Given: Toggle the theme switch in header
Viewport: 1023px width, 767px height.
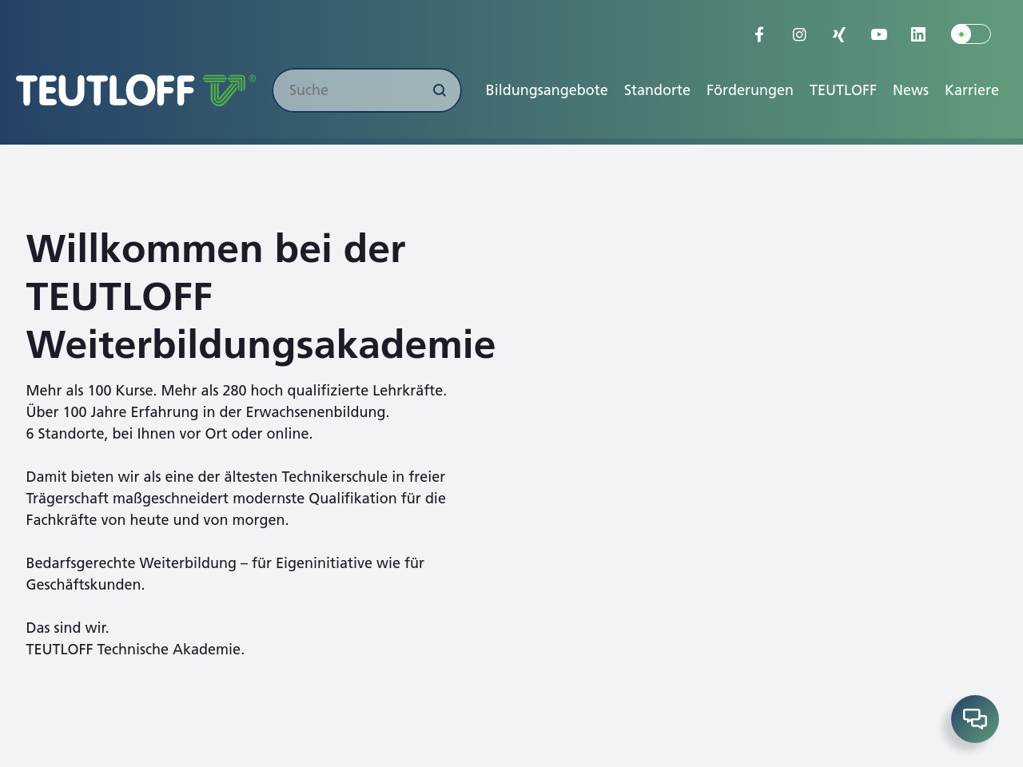Looking at the screenshot, I should pyautogui.click(x=970, y=34).
